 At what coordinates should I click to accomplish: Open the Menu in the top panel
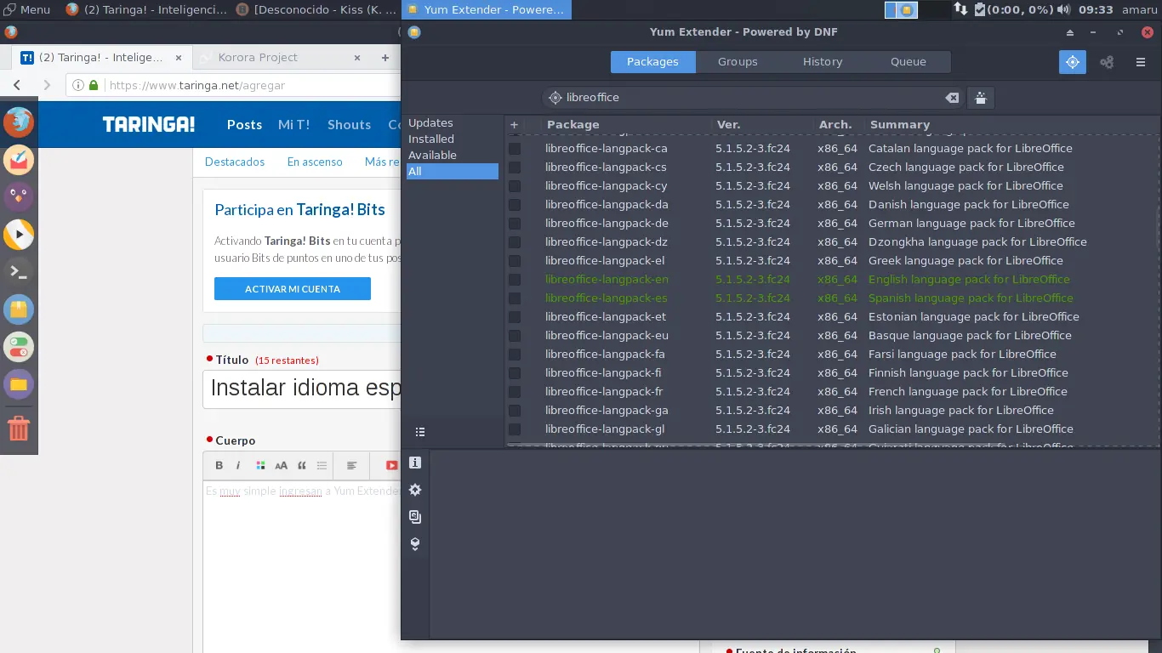[x=26, y=9]
